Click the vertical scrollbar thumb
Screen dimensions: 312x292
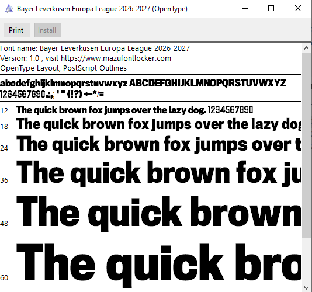tap(306, 145)
